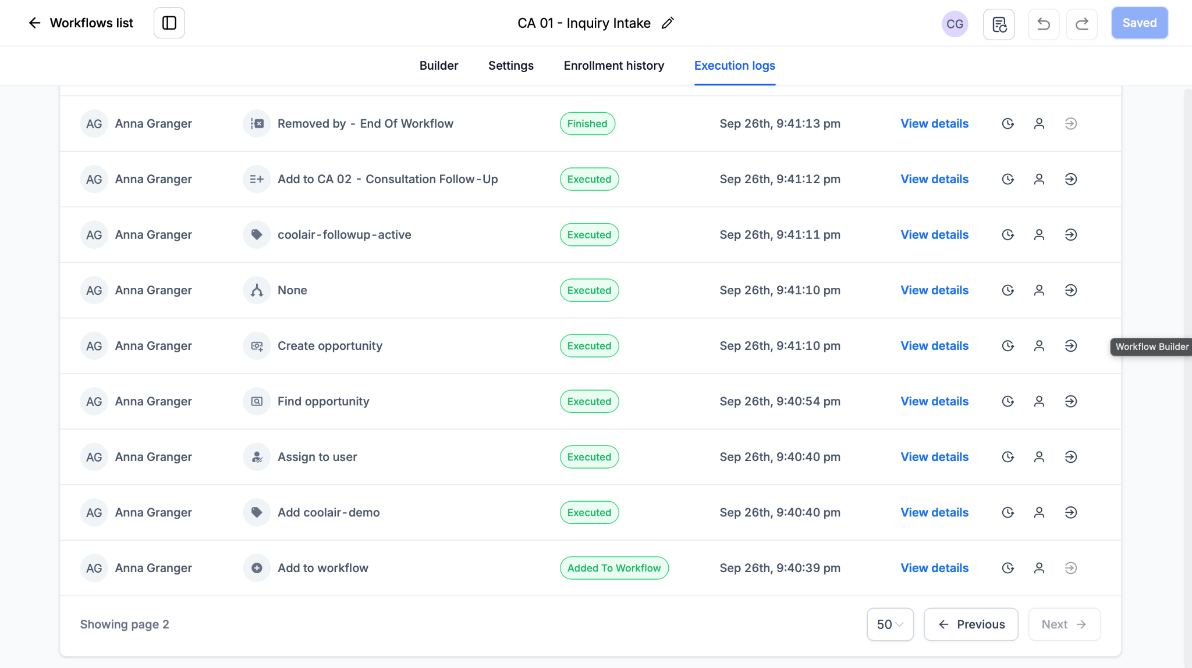Image resolution: width=1192 pixels, height=668 pixels.
Task: Toggle the sidebar panel icon
Action: (169, 23)
